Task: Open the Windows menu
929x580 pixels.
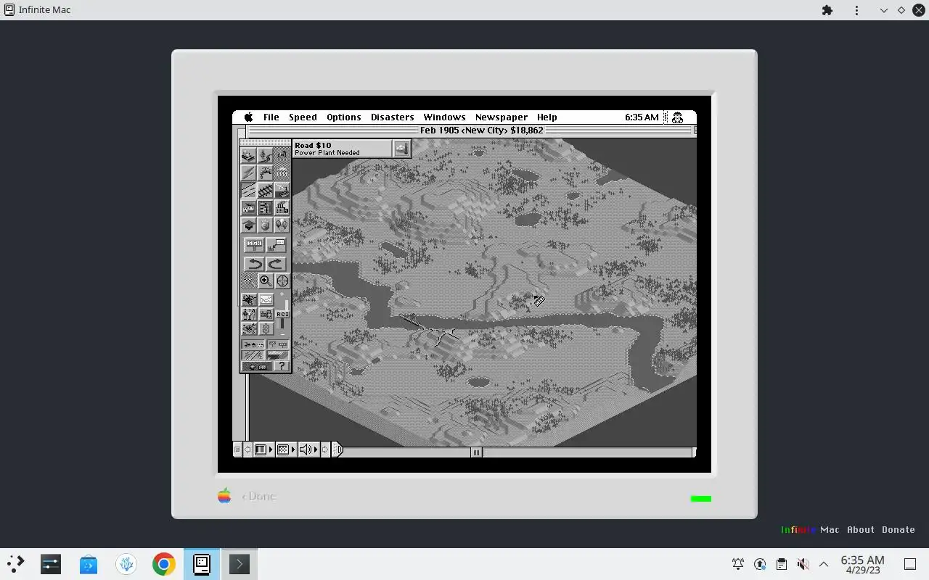Action: pyautogui.click(x=444, y=117)
